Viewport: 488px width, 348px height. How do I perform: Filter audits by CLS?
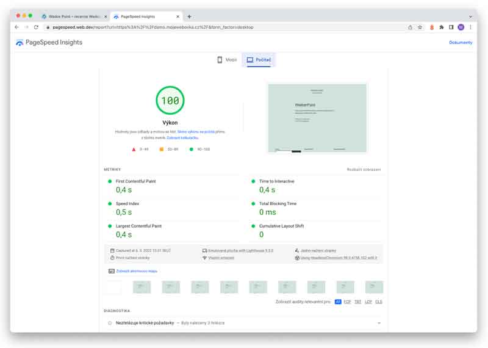[x=379, y=302]
